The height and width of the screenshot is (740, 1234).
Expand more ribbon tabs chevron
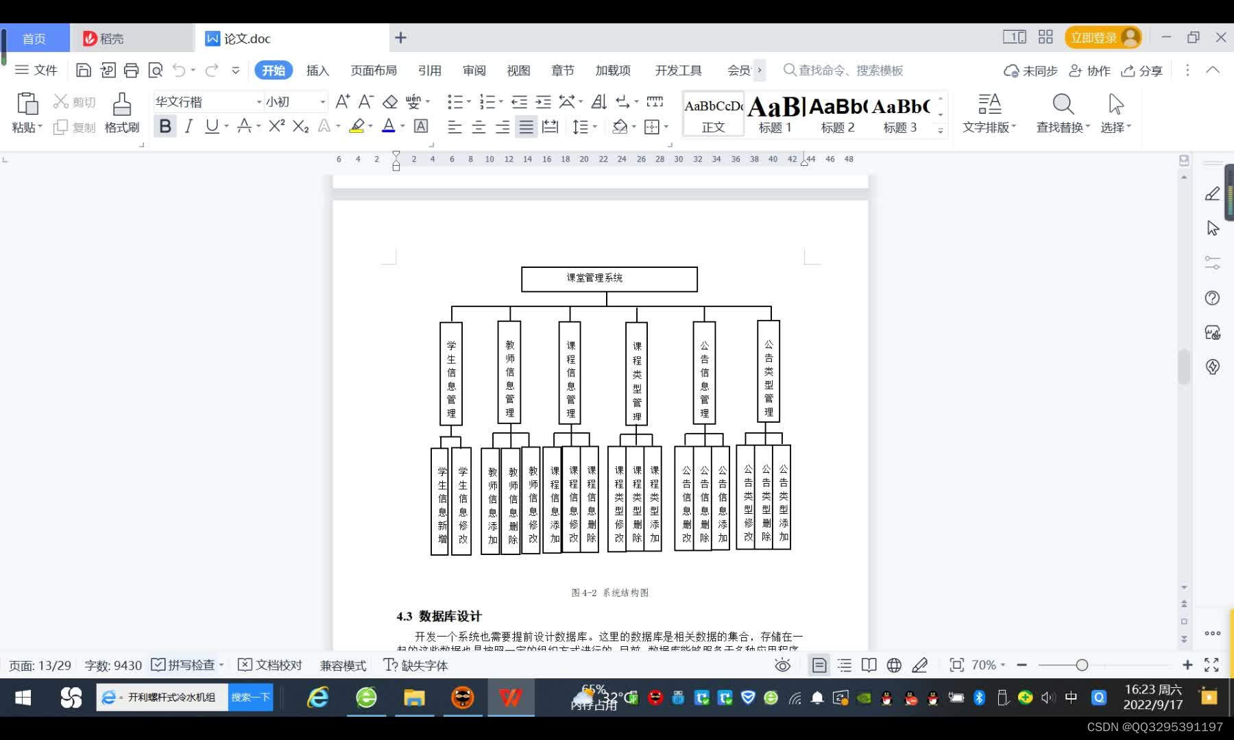(760, 70)
